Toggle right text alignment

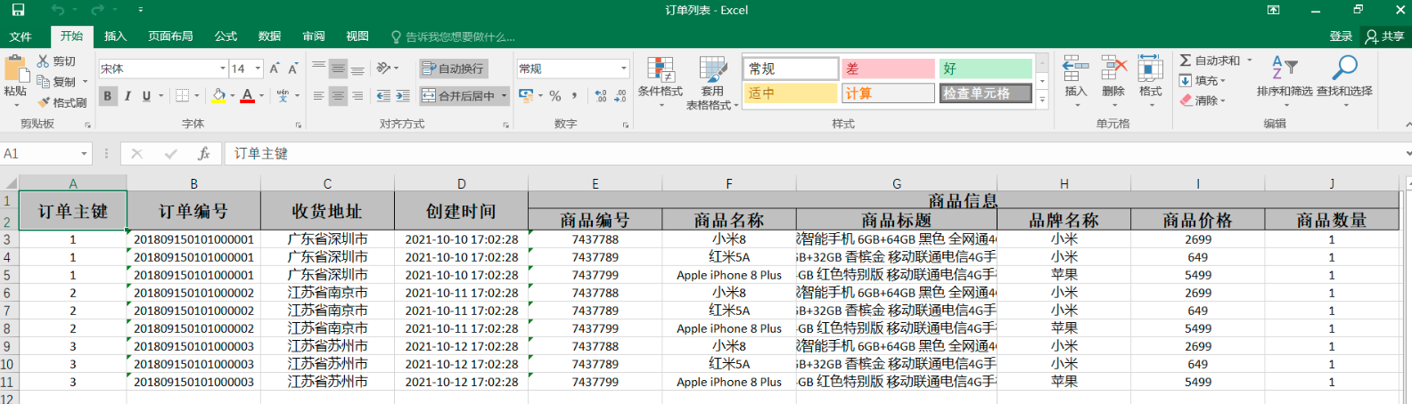tap(357, 96)
